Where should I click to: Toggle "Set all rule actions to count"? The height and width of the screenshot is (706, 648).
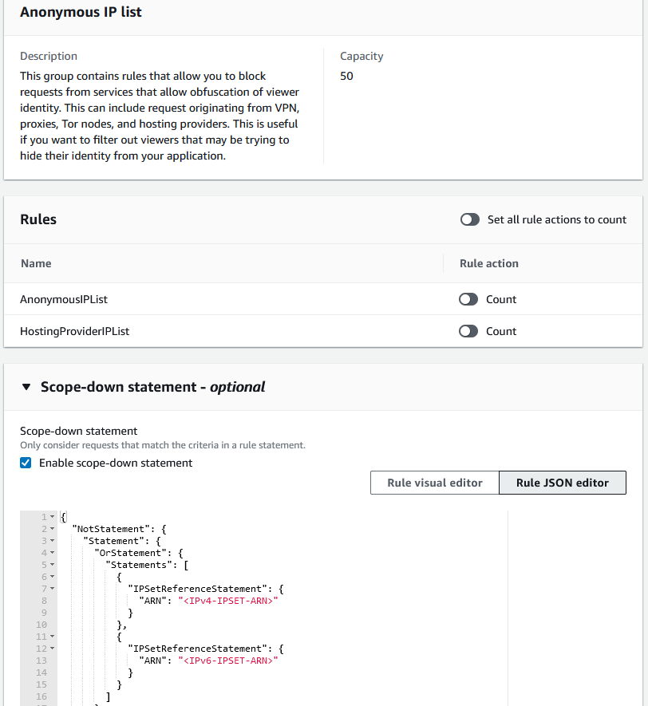(470, 219)
